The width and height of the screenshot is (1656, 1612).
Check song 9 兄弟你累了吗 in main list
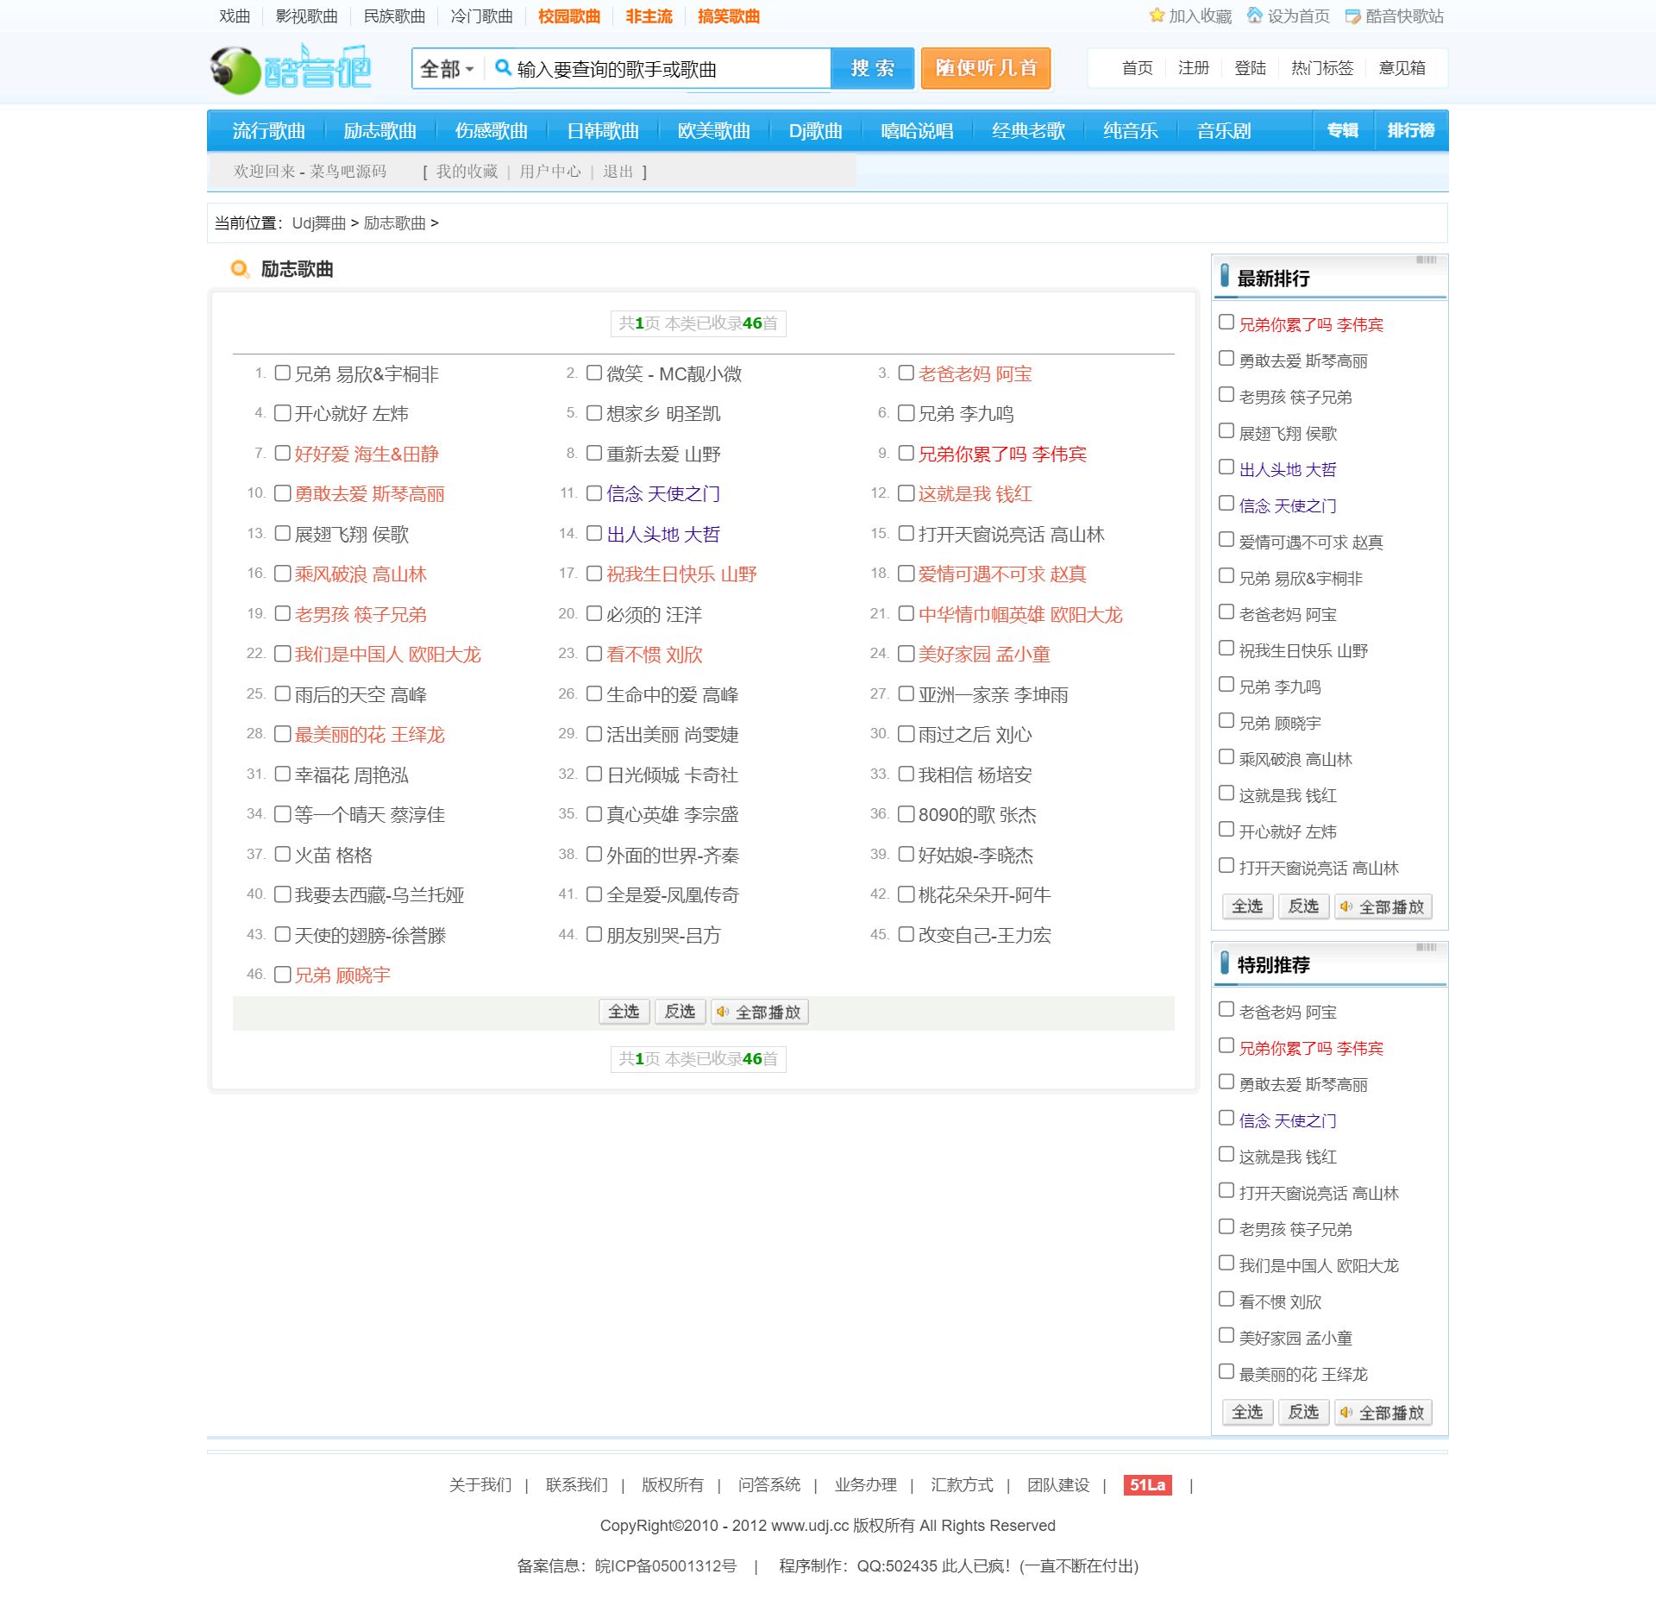coord(906,454)
